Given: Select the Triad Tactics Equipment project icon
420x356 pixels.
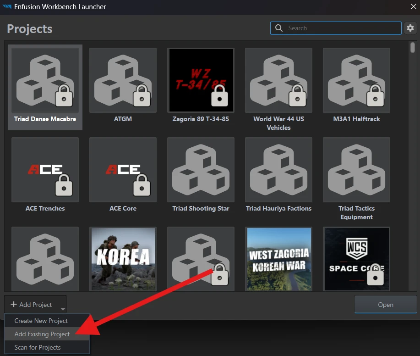Looking at the screenshot, I should coord(356,170).
